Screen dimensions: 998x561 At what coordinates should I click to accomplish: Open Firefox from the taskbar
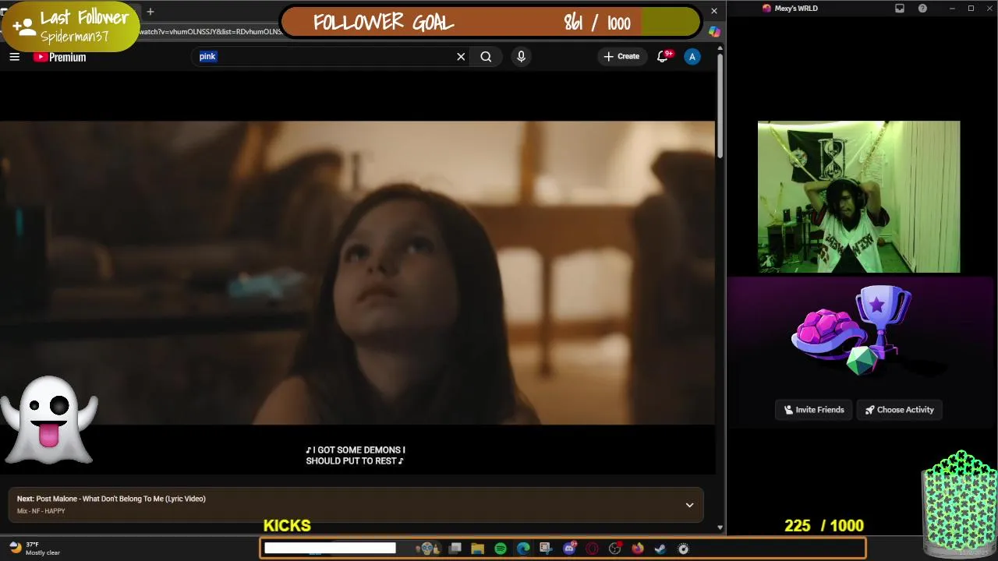[x=638, y=549]
